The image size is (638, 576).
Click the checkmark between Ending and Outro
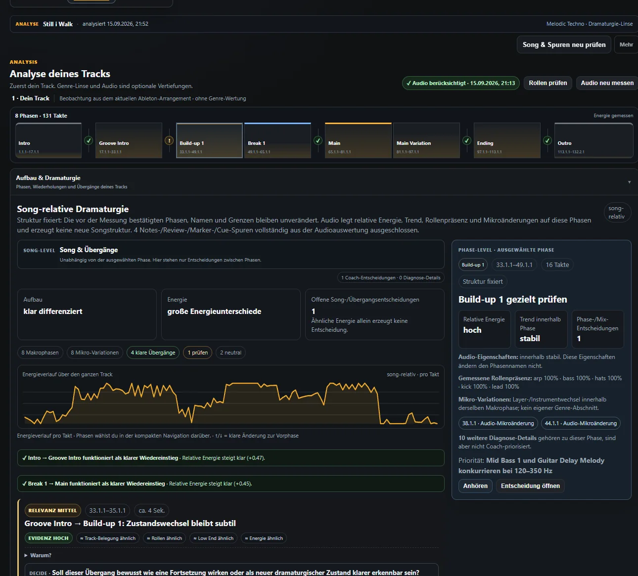point(547,140)
